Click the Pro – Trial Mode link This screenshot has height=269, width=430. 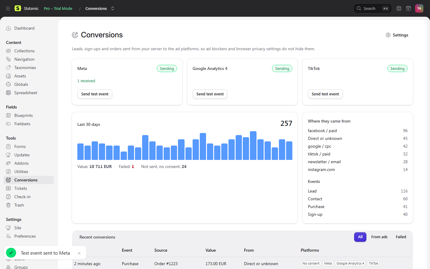click(58, 8)
